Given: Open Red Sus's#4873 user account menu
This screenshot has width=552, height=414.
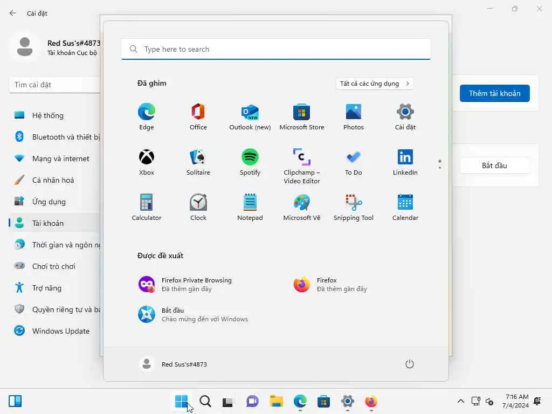Looking at the screenshot, I should pos(173,364).
